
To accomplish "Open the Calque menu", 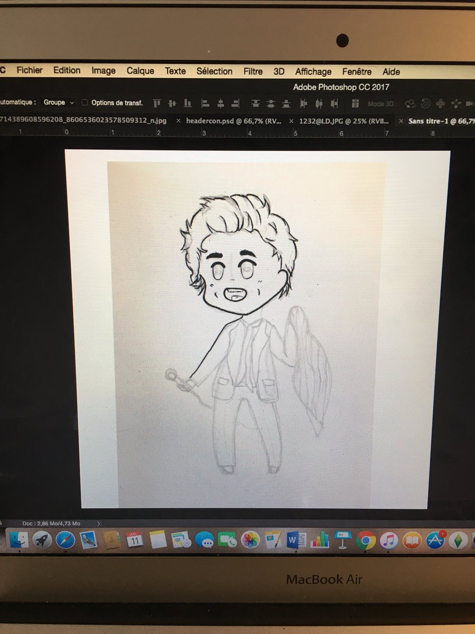I will [140, 71].
